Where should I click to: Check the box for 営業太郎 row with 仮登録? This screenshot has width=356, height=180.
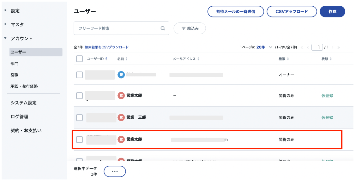click(79, 96)
